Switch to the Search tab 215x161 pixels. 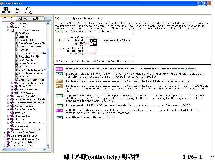37,18
